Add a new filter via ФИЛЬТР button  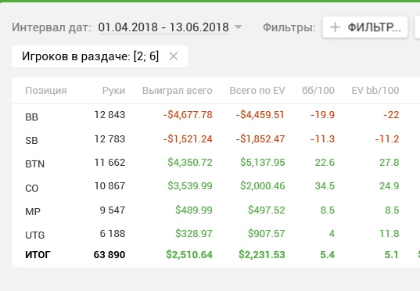(x=365, y=27)
